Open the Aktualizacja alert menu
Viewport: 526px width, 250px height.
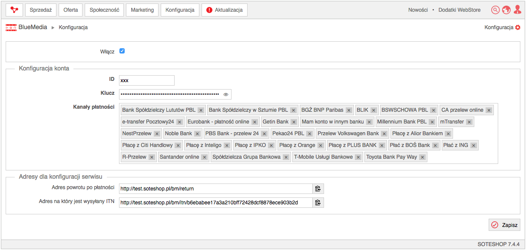click(x=225, y=10)
